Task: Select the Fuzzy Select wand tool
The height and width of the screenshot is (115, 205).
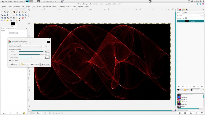Action: [11, 12]
